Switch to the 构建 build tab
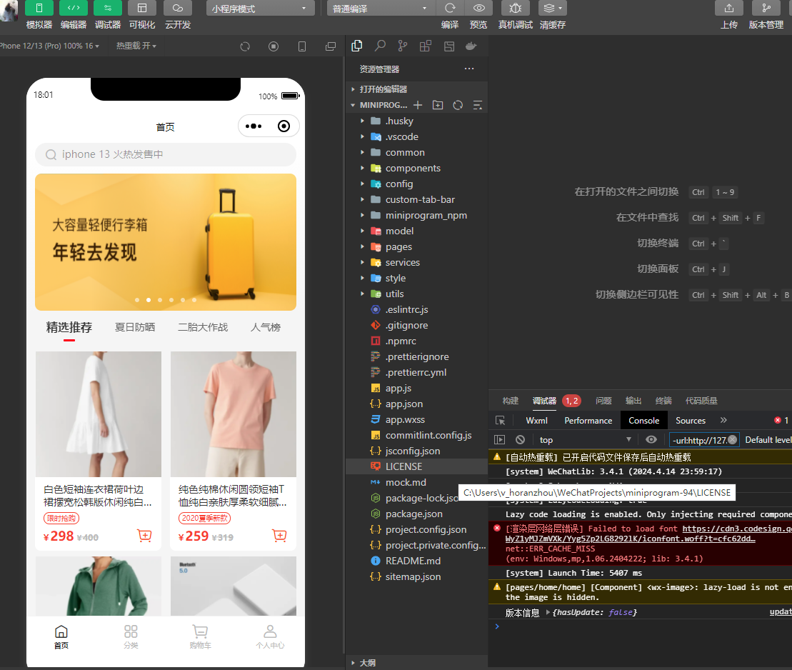The width and height of the screenshot is (792, 670). click(510, 401)
